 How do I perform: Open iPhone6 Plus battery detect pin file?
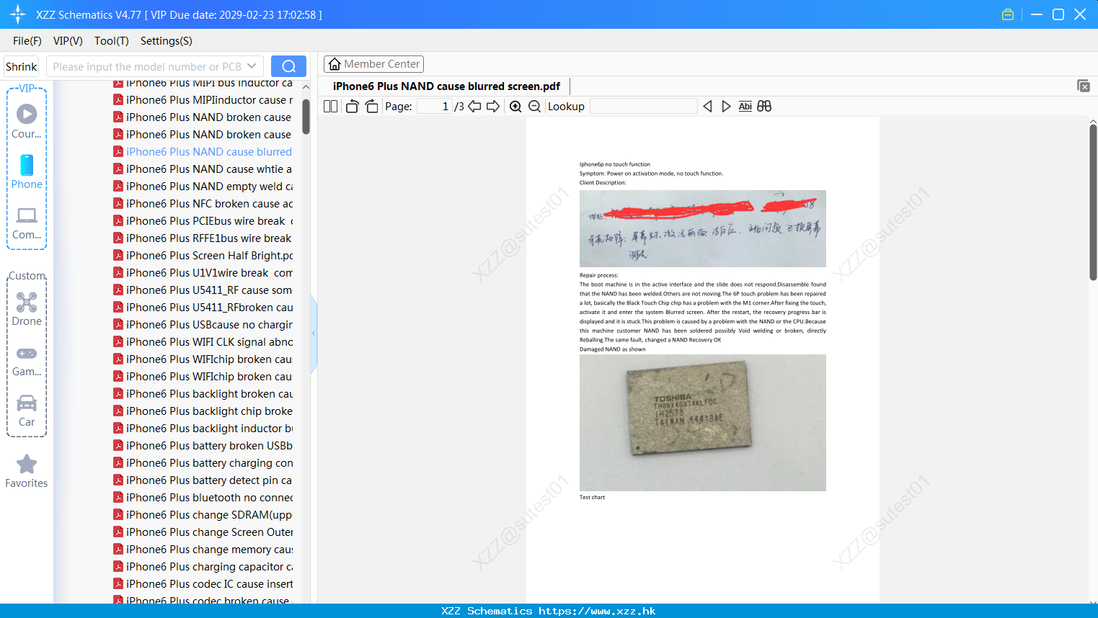203,480
